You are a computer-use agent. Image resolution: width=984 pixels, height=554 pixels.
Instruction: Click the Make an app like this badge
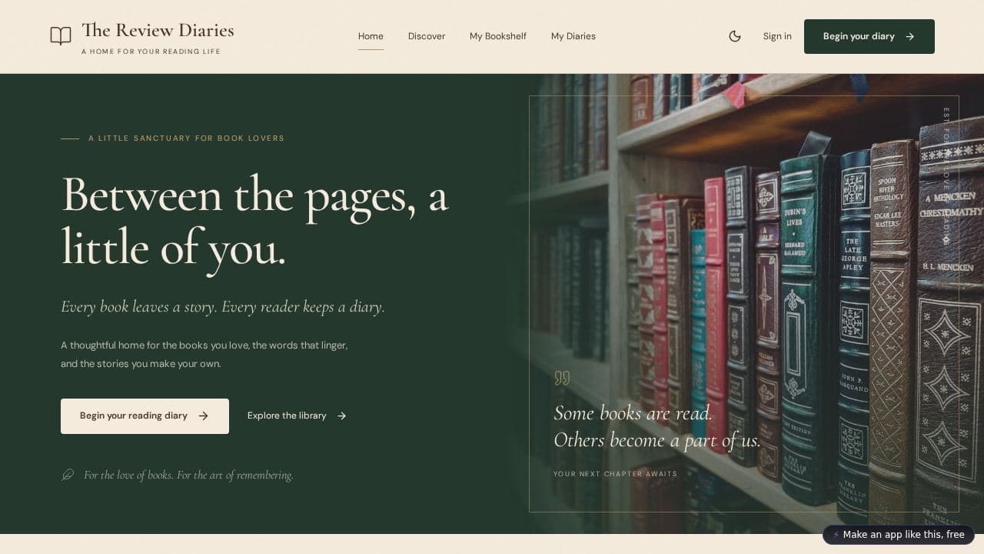pyautogui.click(x=899, y=535)
